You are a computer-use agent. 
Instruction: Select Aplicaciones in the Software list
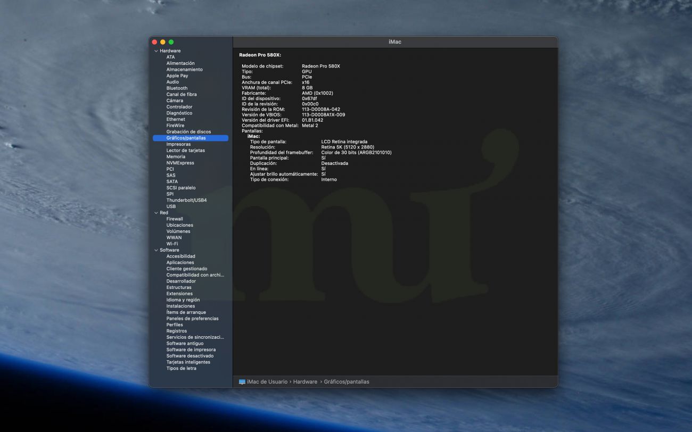tap(180, 263)
